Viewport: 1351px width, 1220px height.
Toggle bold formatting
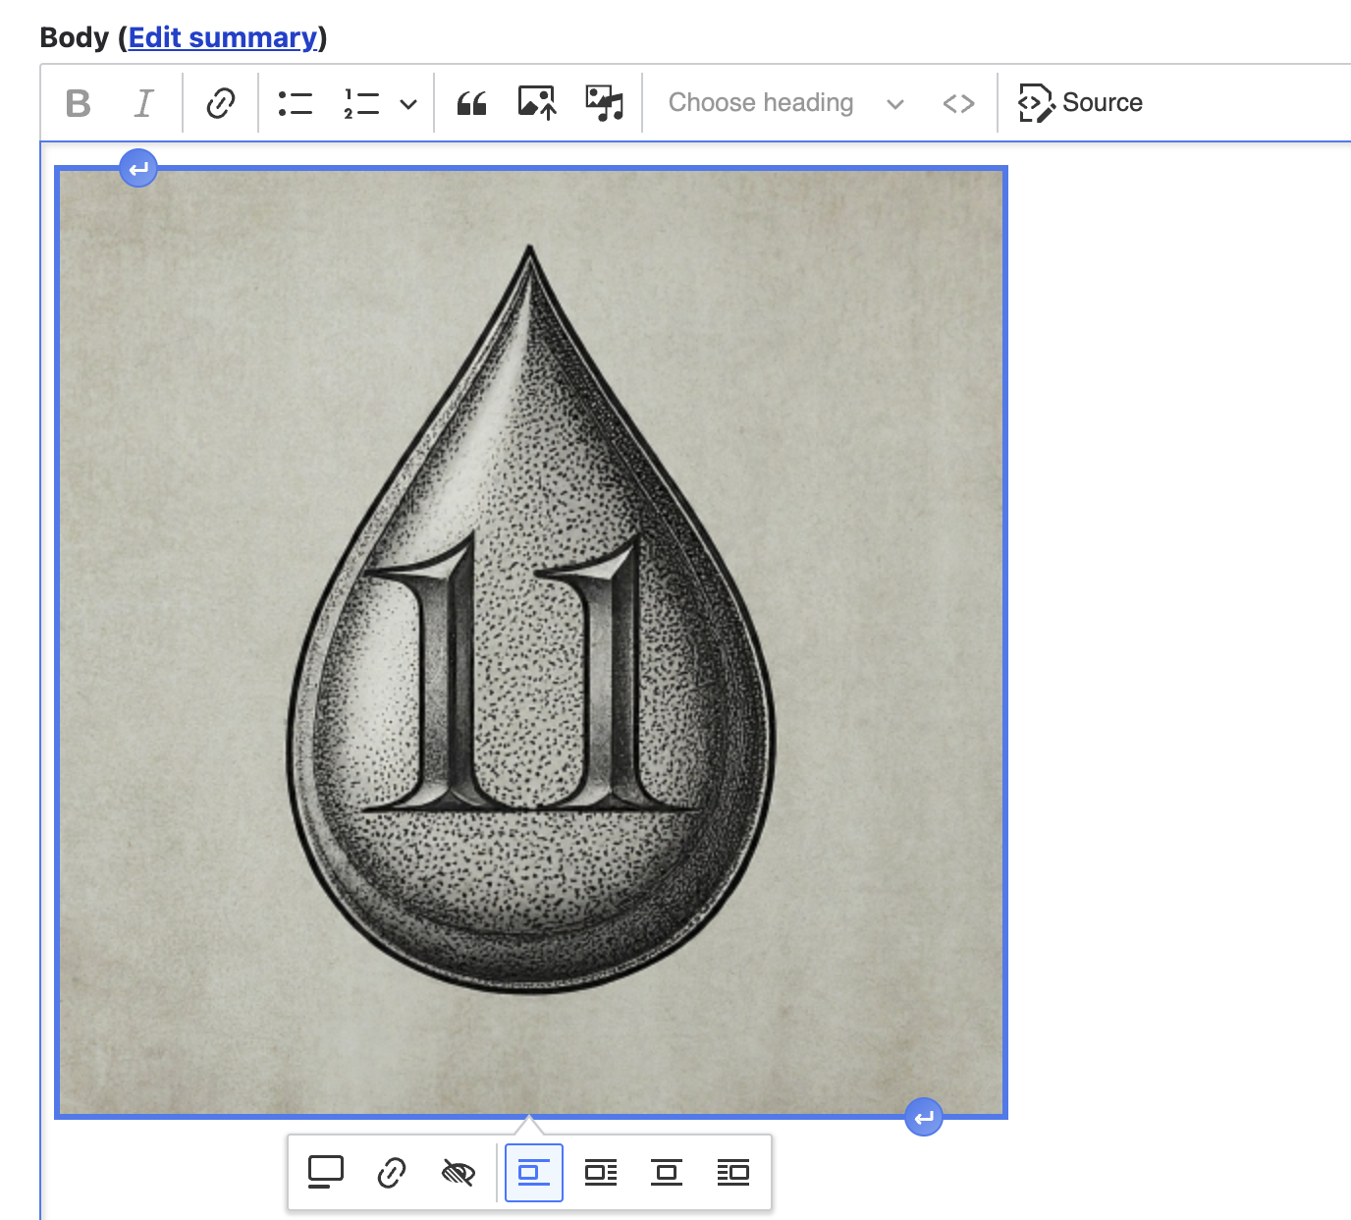point(79,102)
